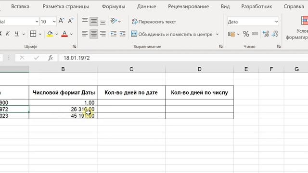The height and width of the screenshot is (173, 308).
Task: Open underline style dropdown arrow
Action: [24, 34]
